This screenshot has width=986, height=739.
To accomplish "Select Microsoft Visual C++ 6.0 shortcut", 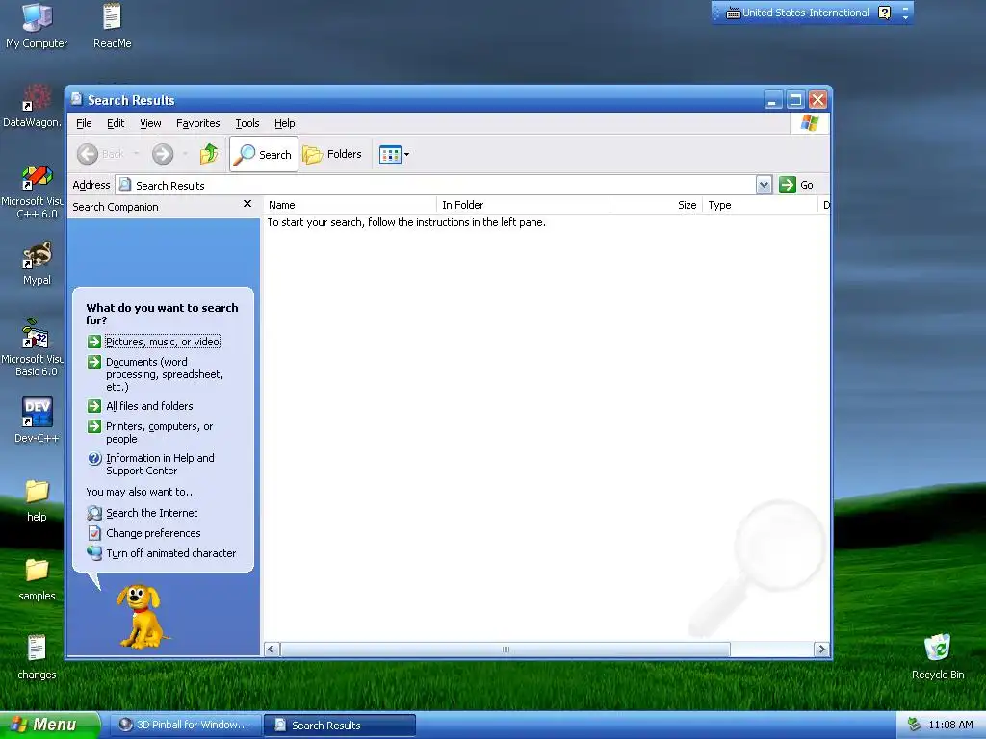I will tap(33, 191).
